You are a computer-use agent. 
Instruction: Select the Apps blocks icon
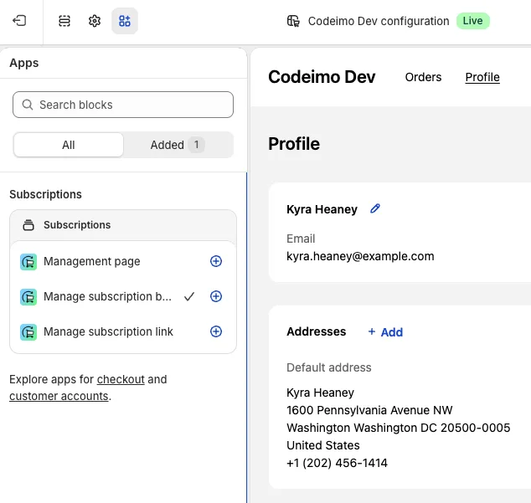[125, 21]
